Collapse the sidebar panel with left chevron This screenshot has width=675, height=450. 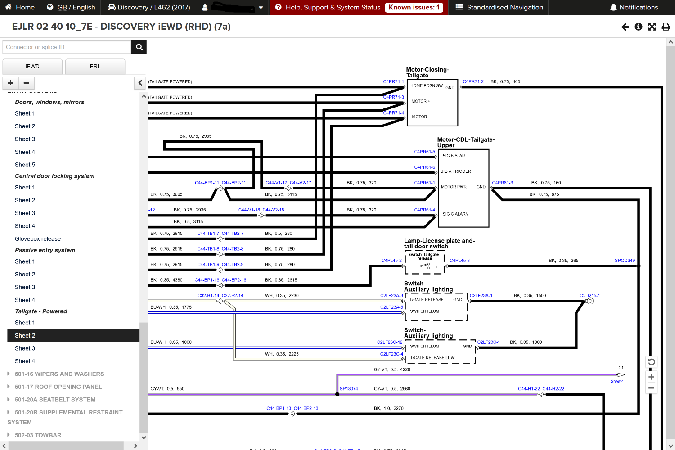click(140, 83)
